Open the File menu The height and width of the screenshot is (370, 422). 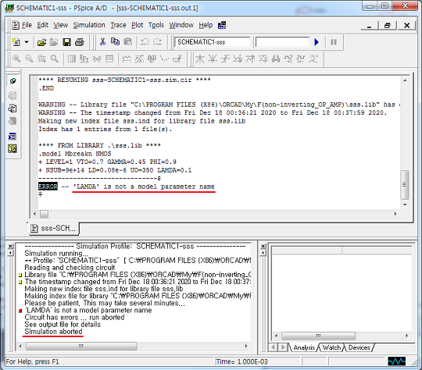(27, 25)
